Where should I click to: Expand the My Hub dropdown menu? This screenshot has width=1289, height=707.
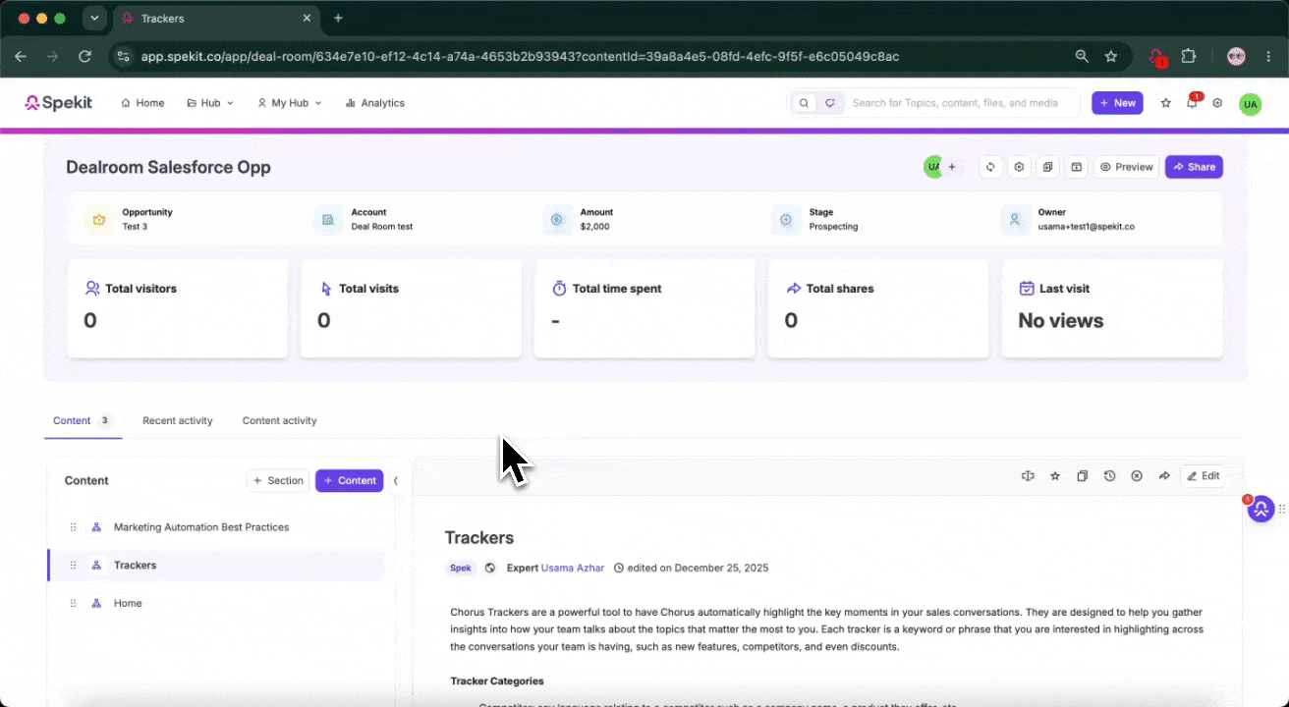point(290,103)
